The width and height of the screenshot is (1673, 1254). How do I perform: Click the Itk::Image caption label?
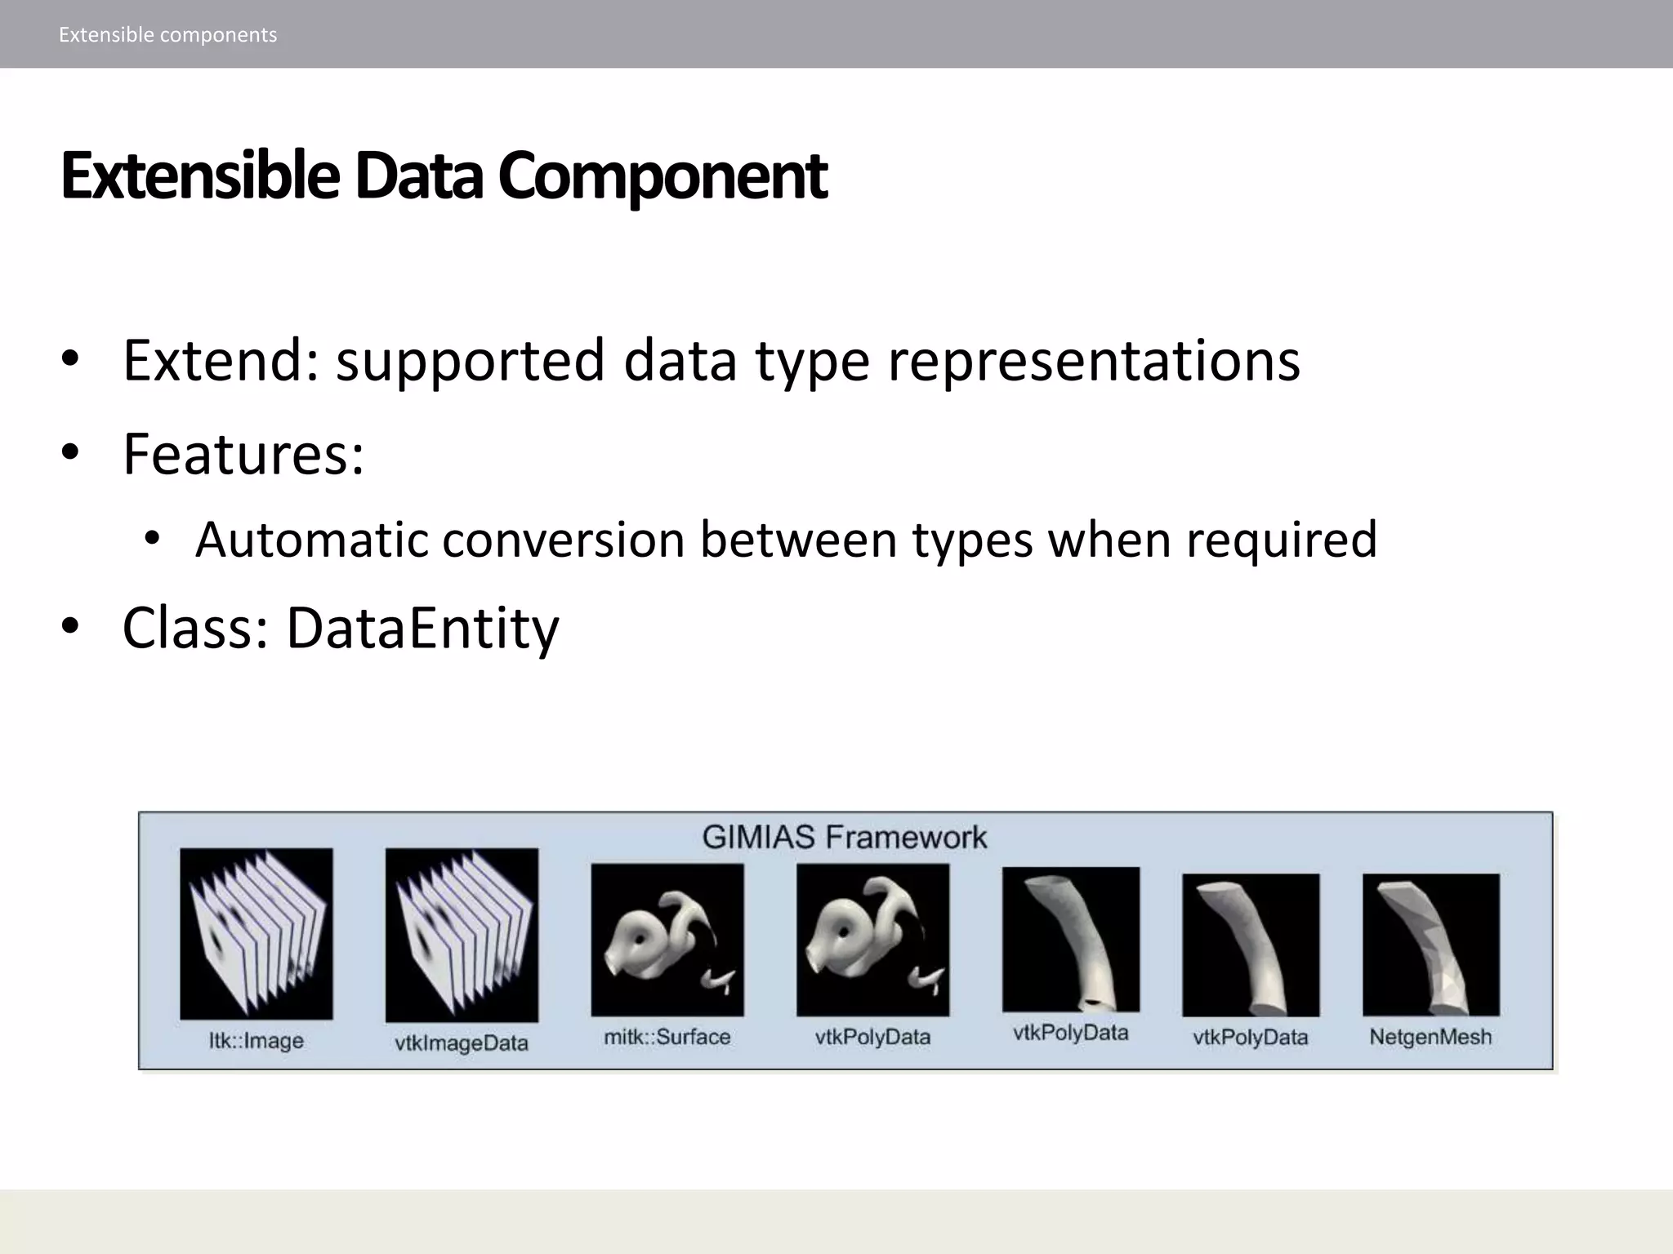(x=257, y=1041)
